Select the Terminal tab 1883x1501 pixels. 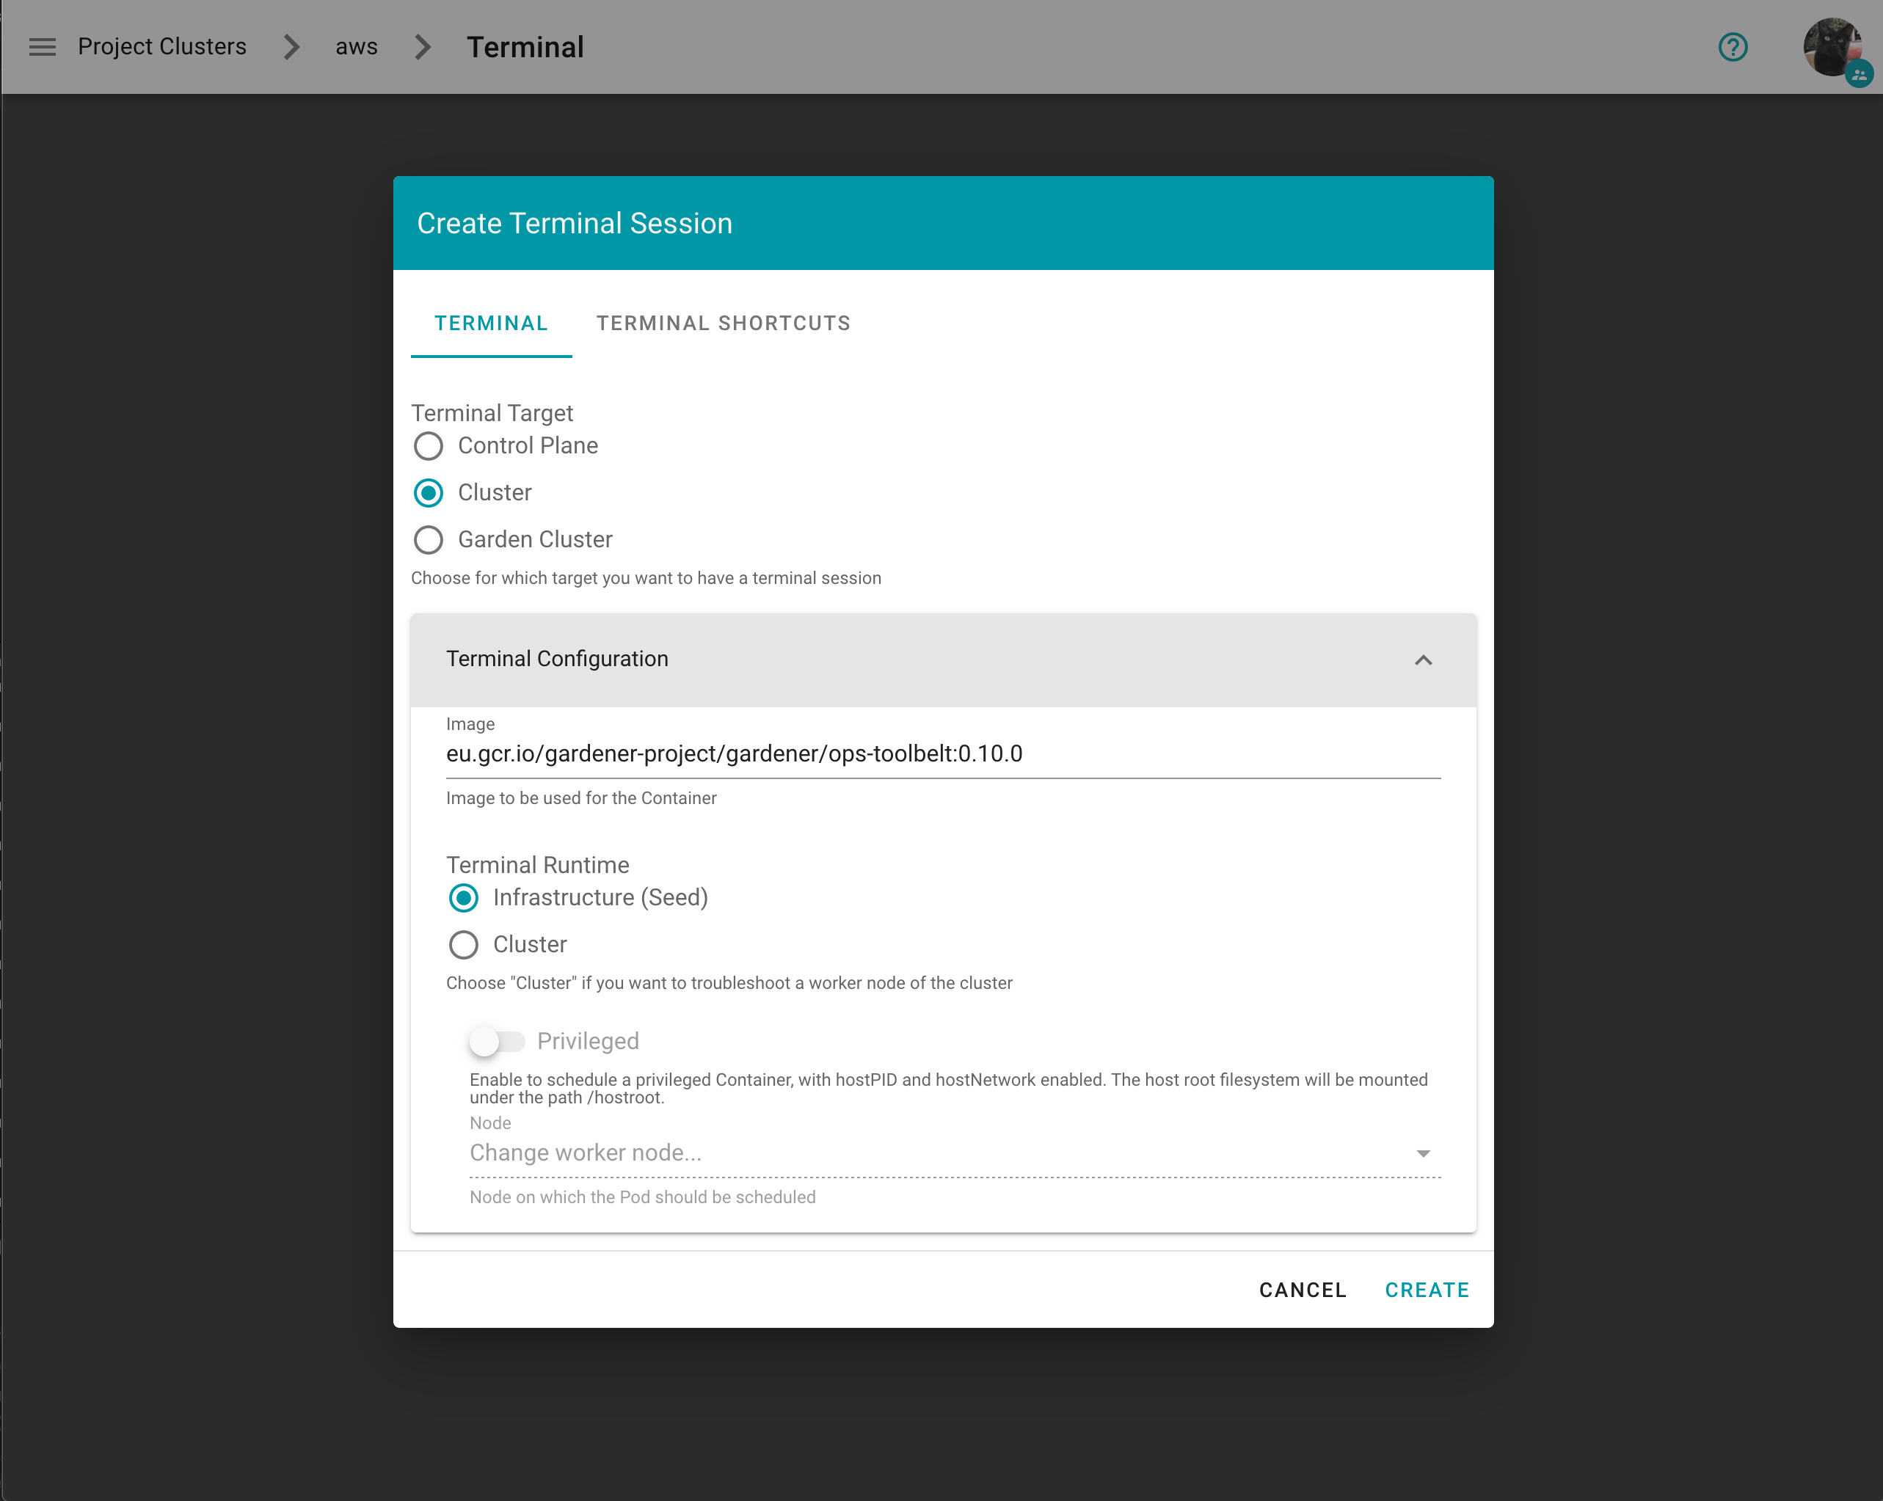491,323
